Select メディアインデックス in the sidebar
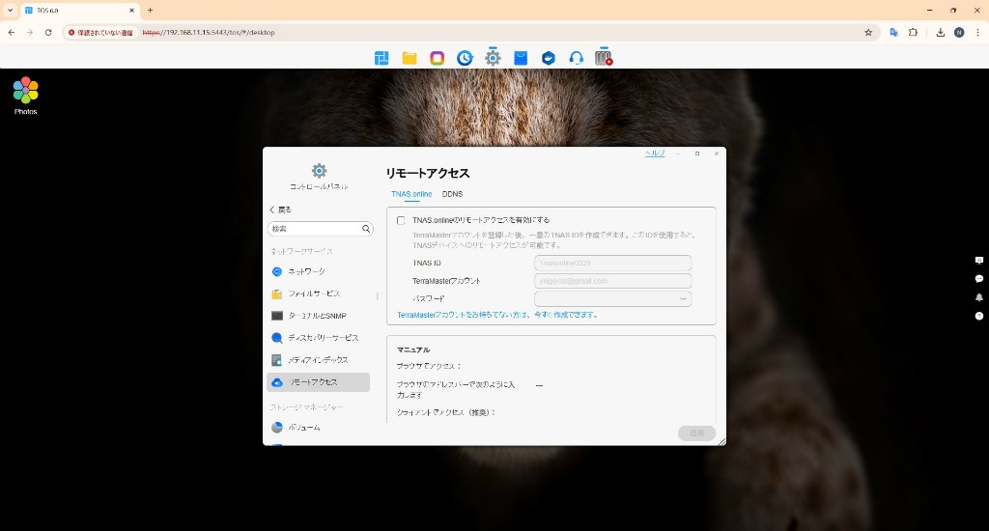 pos(318,360)
